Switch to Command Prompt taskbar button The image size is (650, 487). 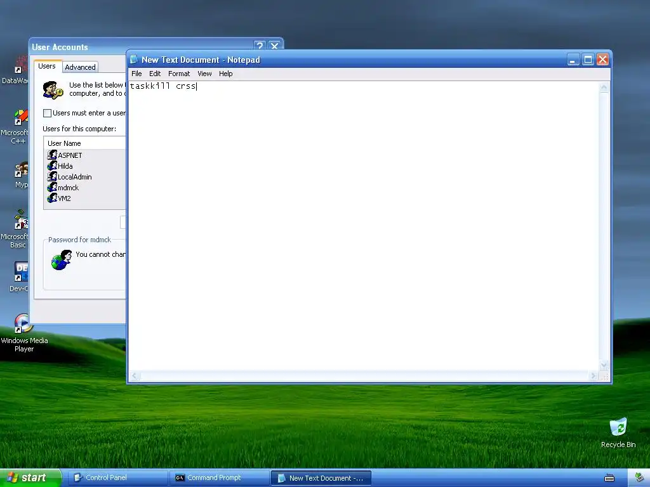click(x=220, y=477)
